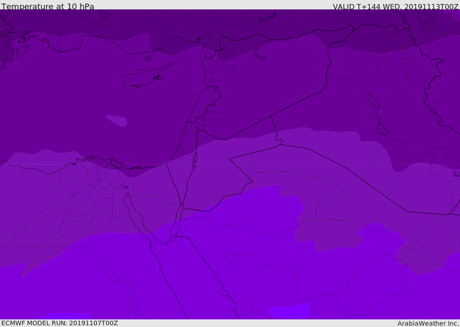Click the 'ArabiaWeather Inc.' credit text
Image resolution: width=460 pixels, height=327 pixels.
point(428,323)
